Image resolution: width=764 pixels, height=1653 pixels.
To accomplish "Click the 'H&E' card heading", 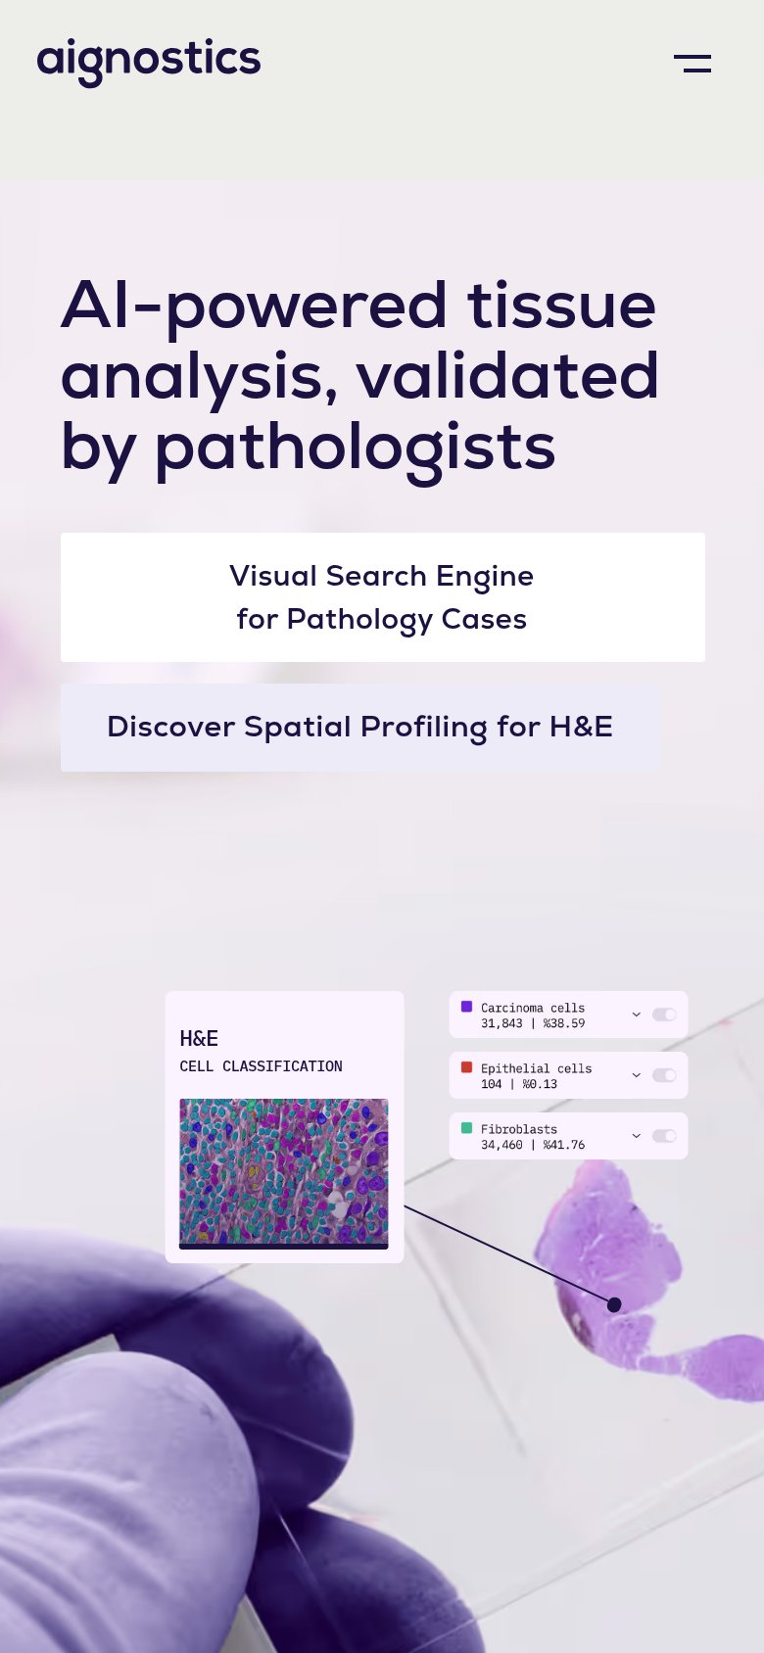I will click(x=199, y=1038).
